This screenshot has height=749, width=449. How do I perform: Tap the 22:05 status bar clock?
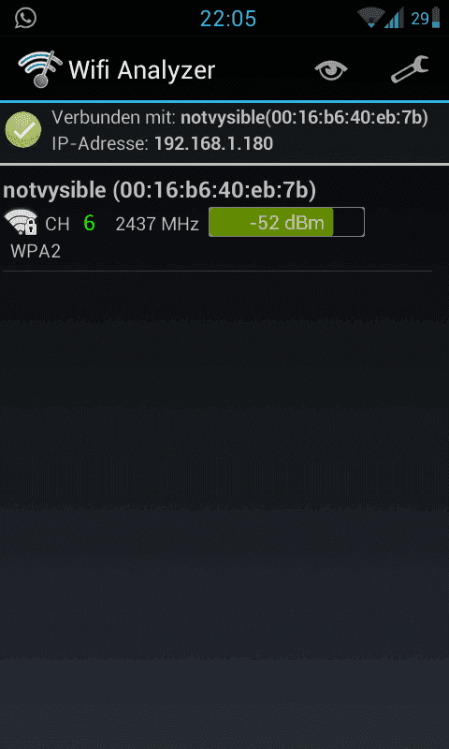[228, 19]
